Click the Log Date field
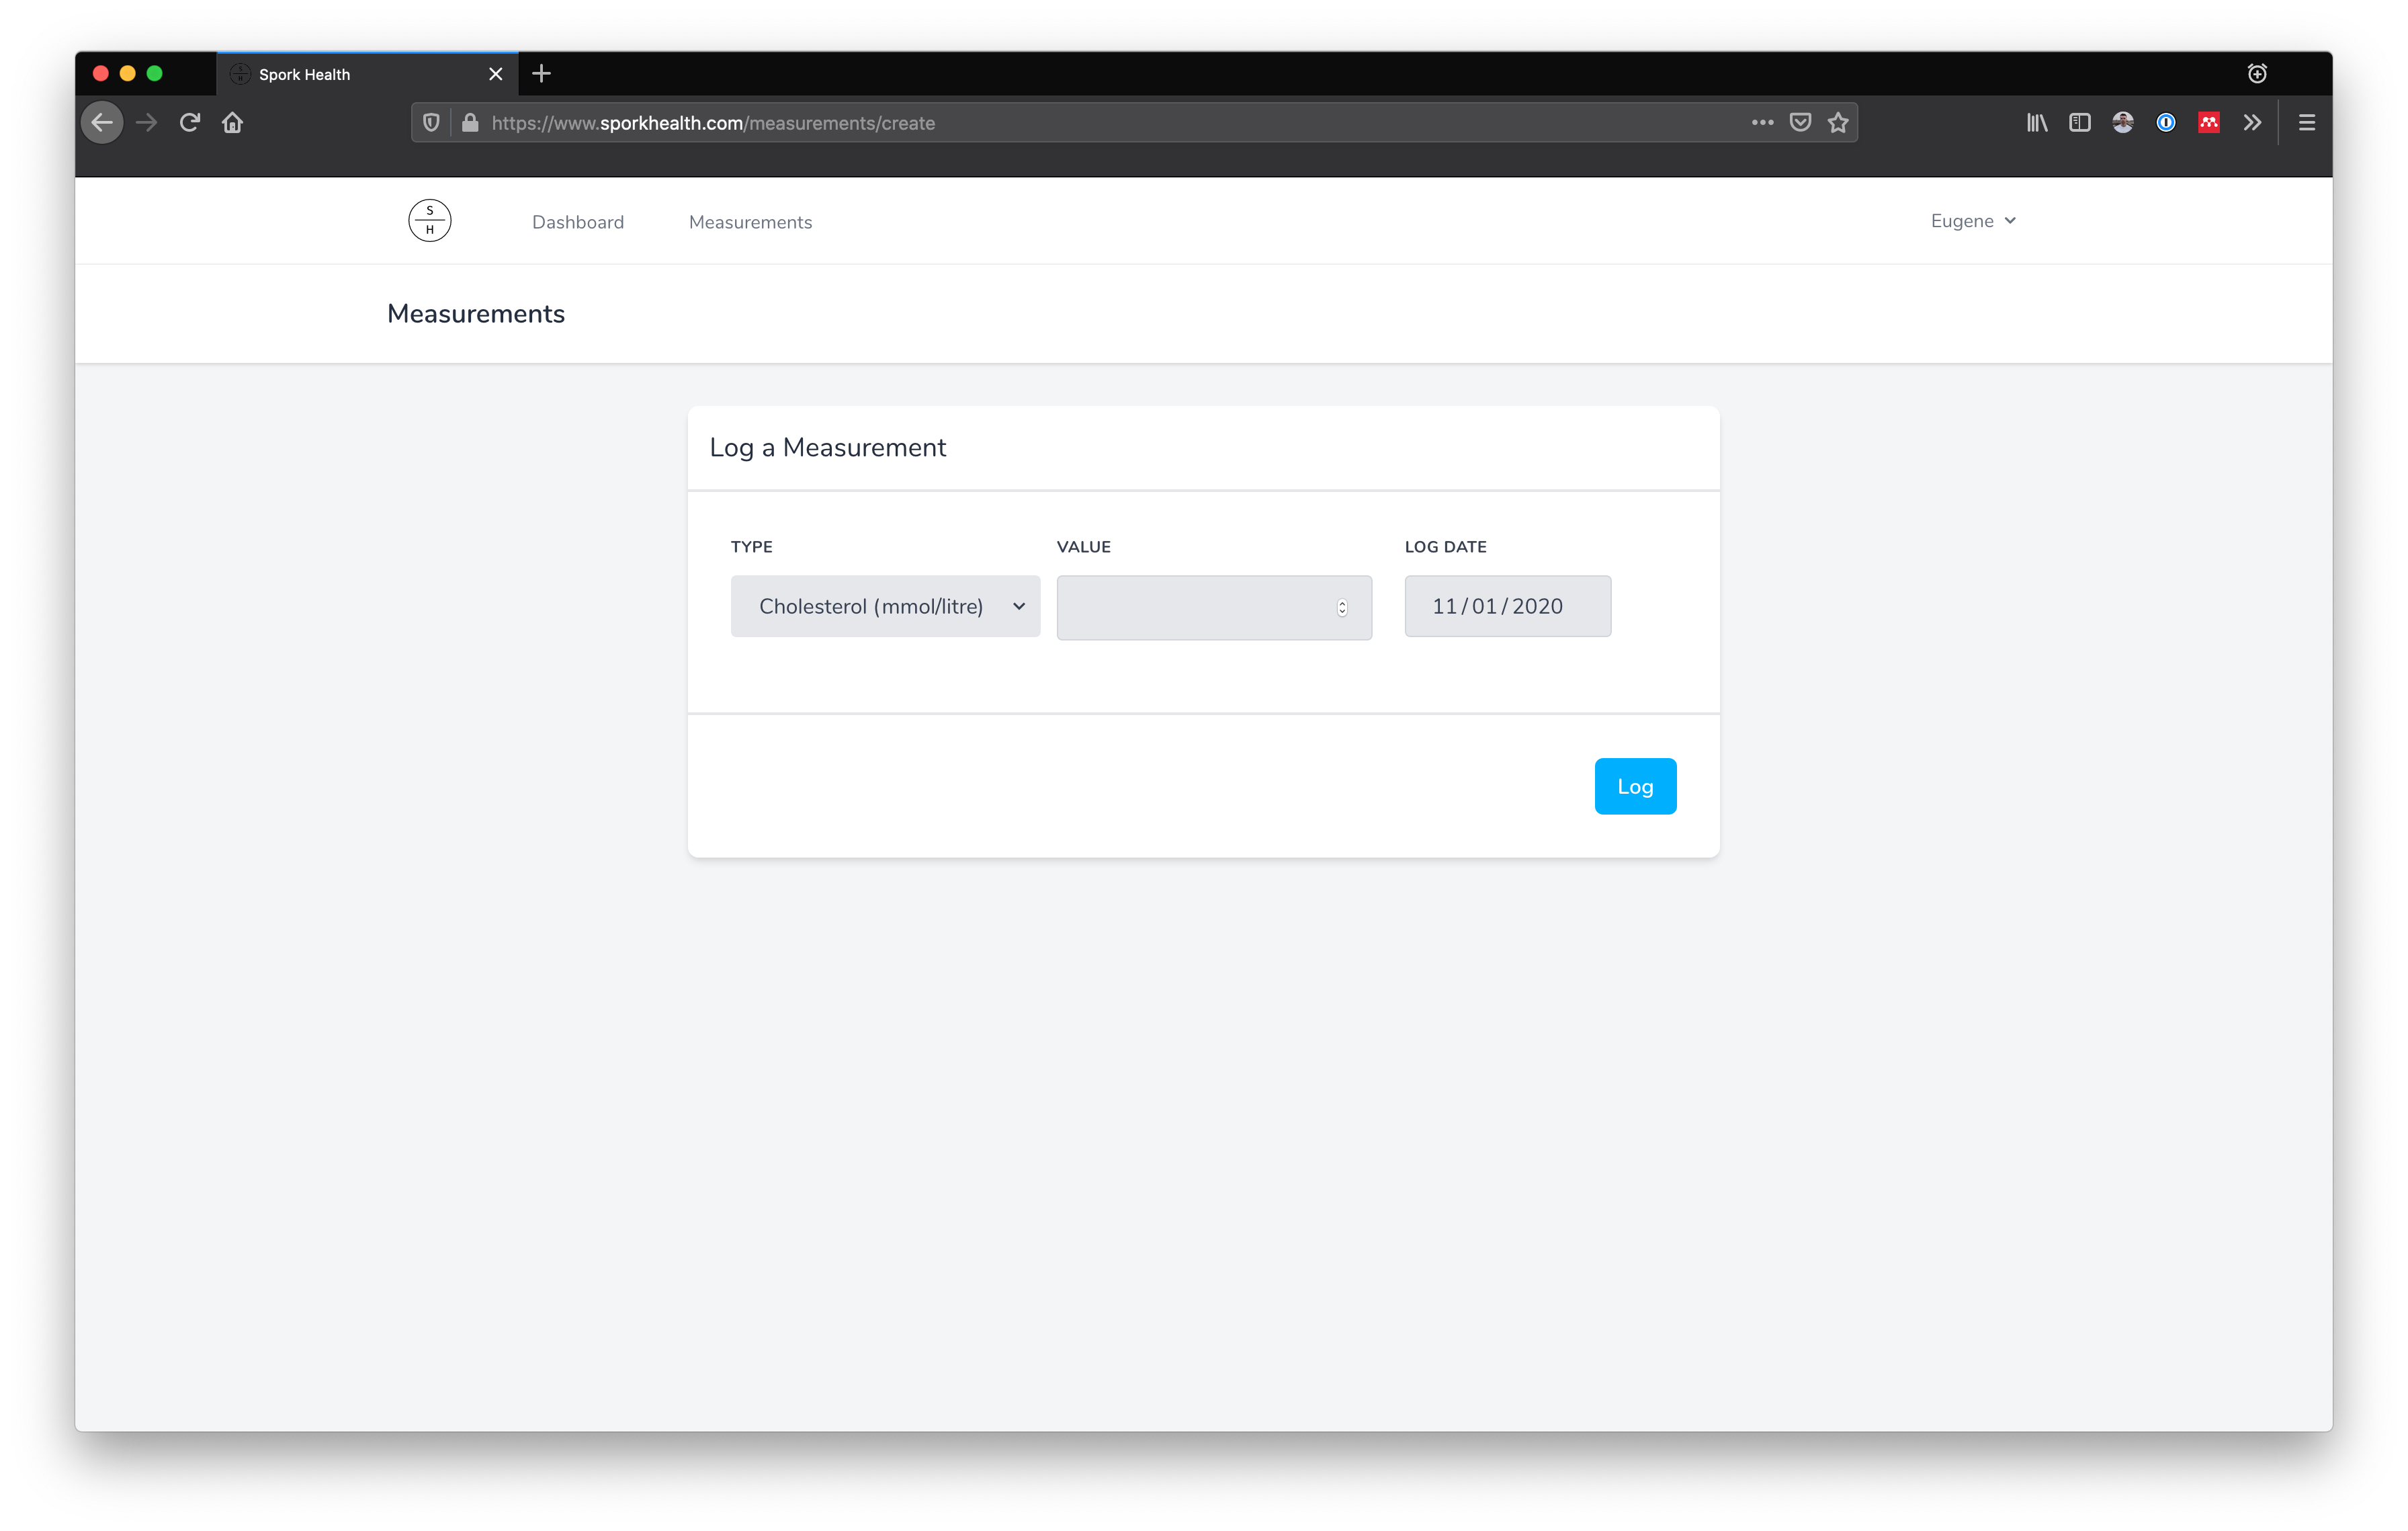Image resolution: width=2408 pixels, height=1531 pixels. point(1507,606)
